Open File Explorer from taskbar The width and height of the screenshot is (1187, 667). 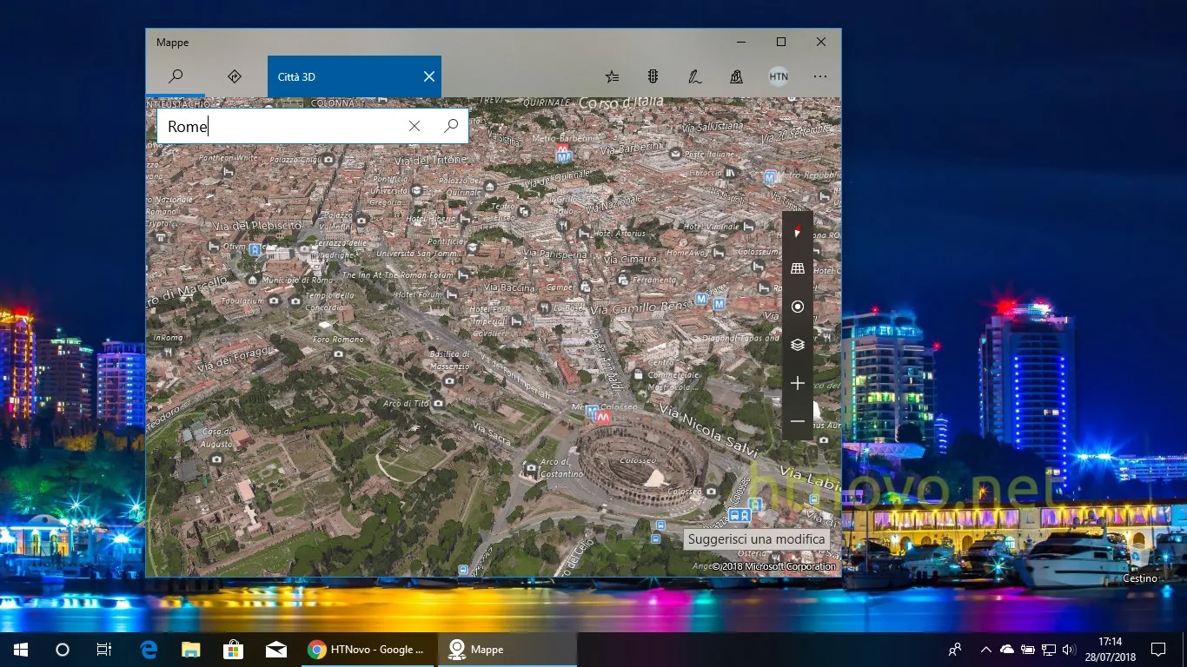(190, 649)
